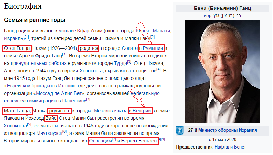Click the Мезёковачхаза town link
The image size is (273, 155).
(x=111, y=111)
